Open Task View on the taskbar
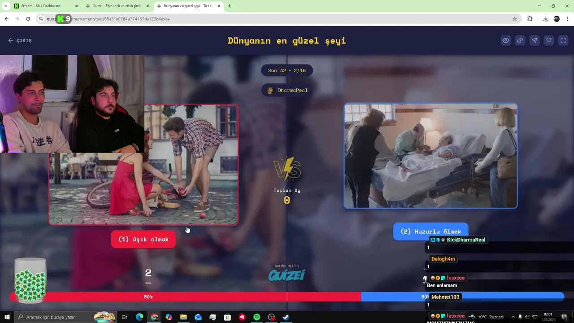This screenshot has height=323, width=574. (x=125, y=317)
